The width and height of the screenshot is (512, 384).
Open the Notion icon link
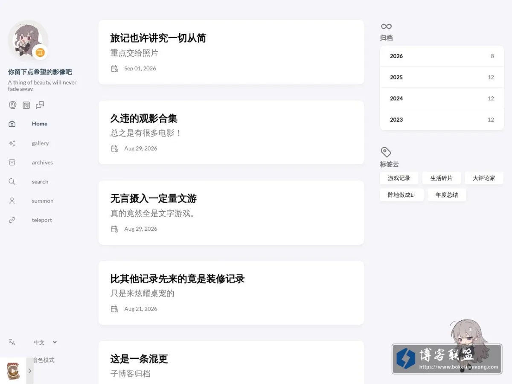26,105
